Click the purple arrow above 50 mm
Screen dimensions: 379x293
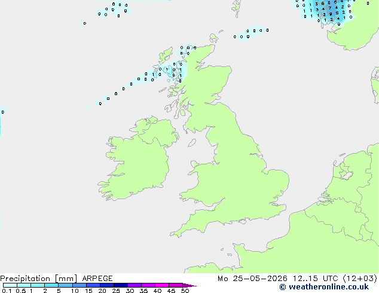(x=189, y=285)
